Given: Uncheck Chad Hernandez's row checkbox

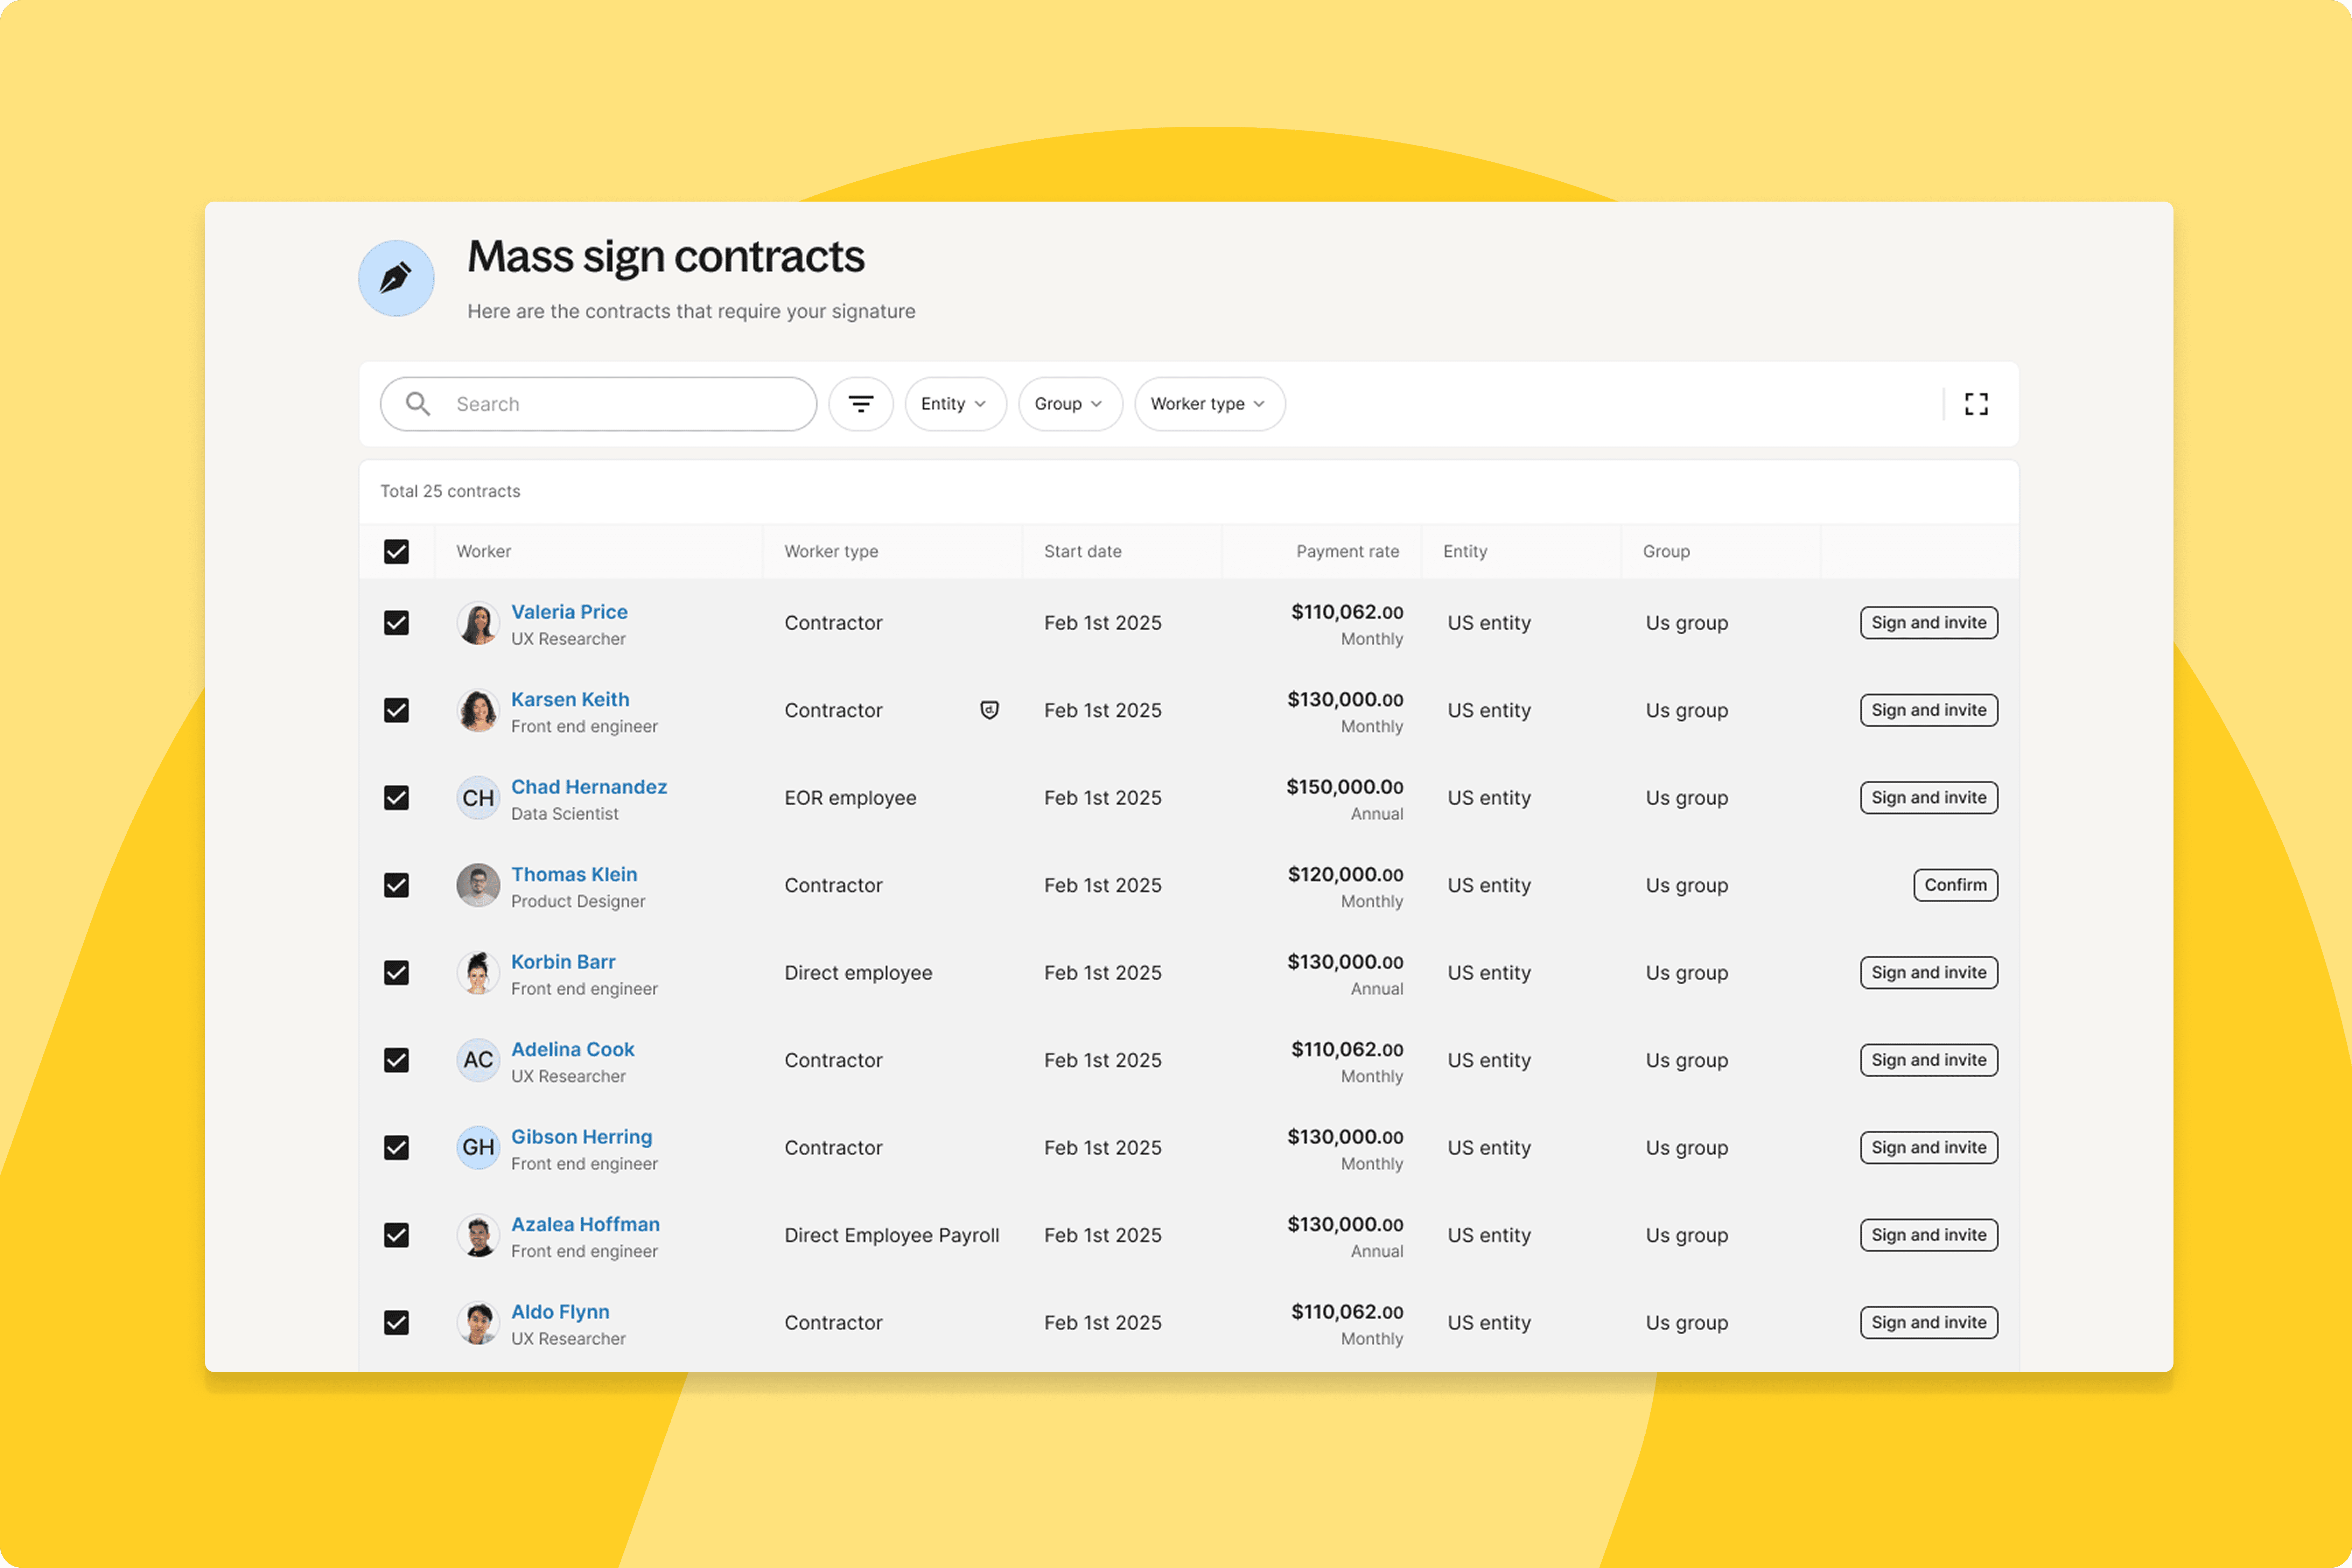Looking at the screenshot, I should (396, 798).
